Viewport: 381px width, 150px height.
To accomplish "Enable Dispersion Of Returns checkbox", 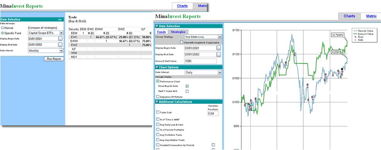I will click(158, 97).
